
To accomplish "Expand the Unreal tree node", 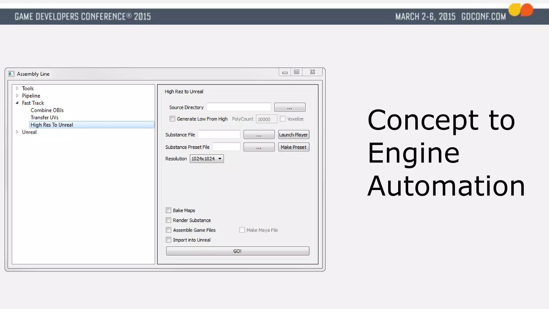I will [x=17, y=132].
